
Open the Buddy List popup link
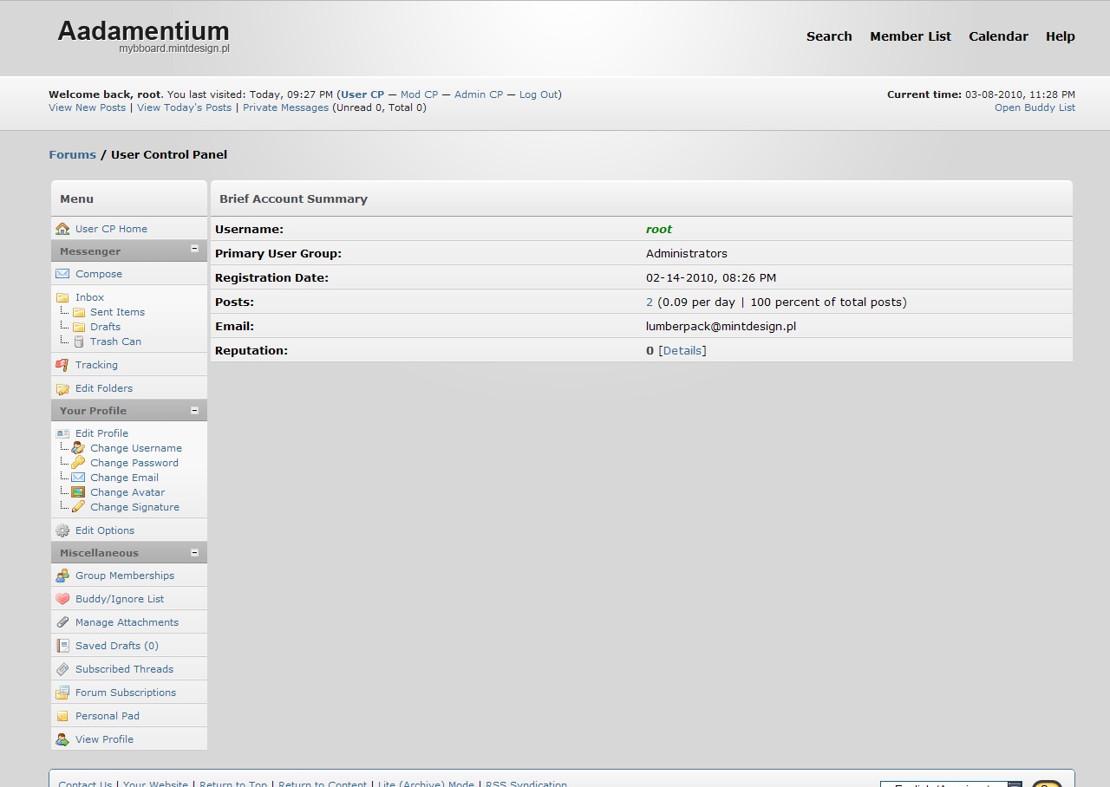pos(1035,107)
